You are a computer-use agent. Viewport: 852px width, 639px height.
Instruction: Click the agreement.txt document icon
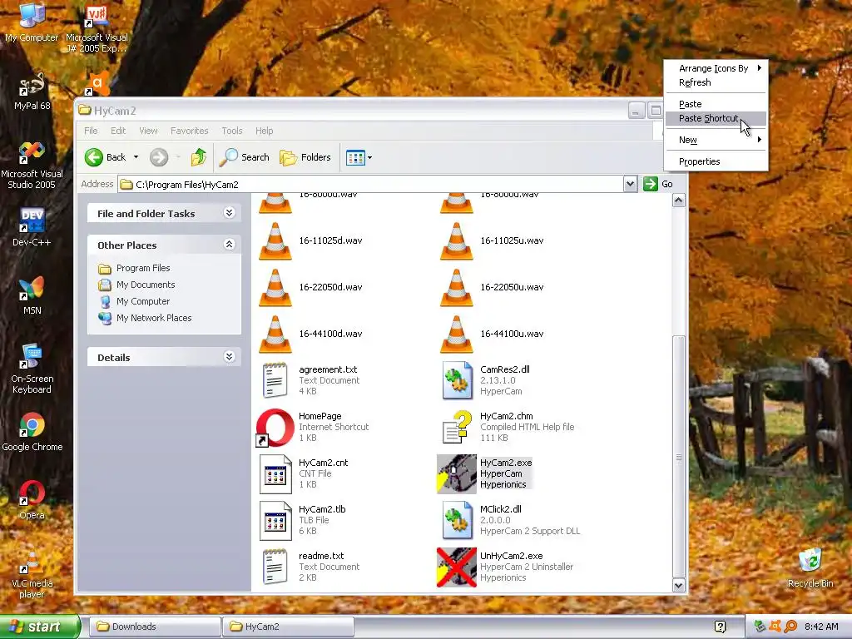click(x=275, y=380)
